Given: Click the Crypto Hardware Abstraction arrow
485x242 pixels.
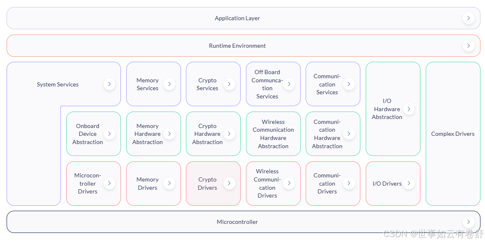Looking at the screenshot, I should 229,134.
